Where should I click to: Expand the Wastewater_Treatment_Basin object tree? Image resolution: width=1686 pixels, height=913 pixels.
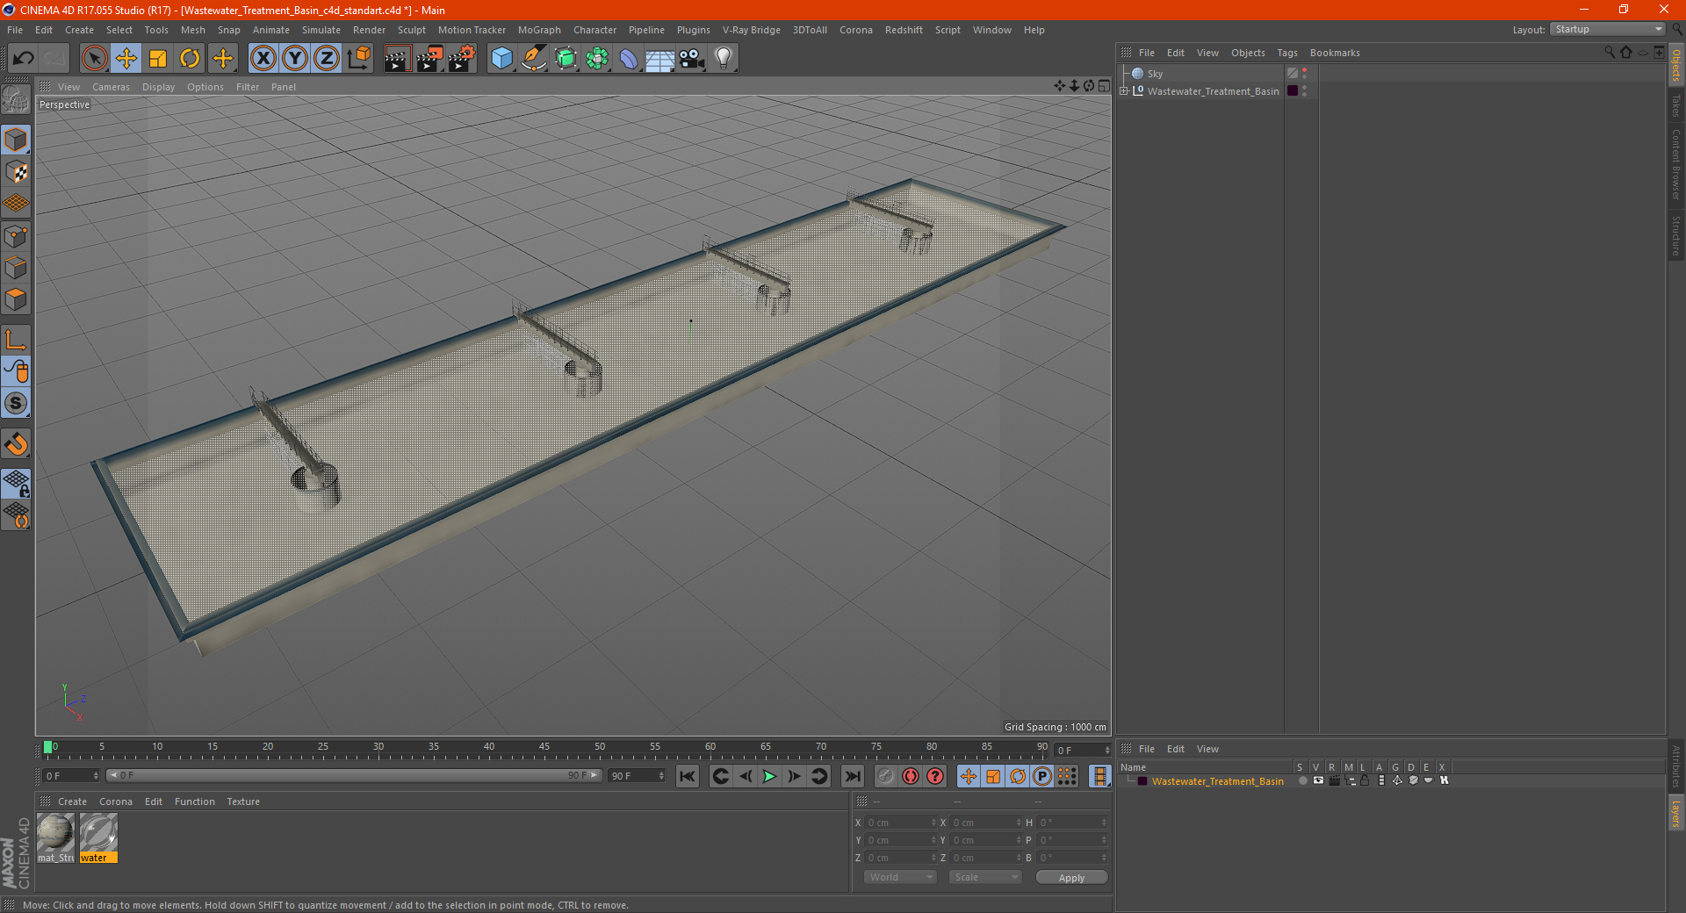pyautogui.click(x=1124, y=90)
